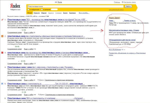Open 'Сохраненная копия' under result 2
Screen dimensions: 150x103
pos(14,49)
